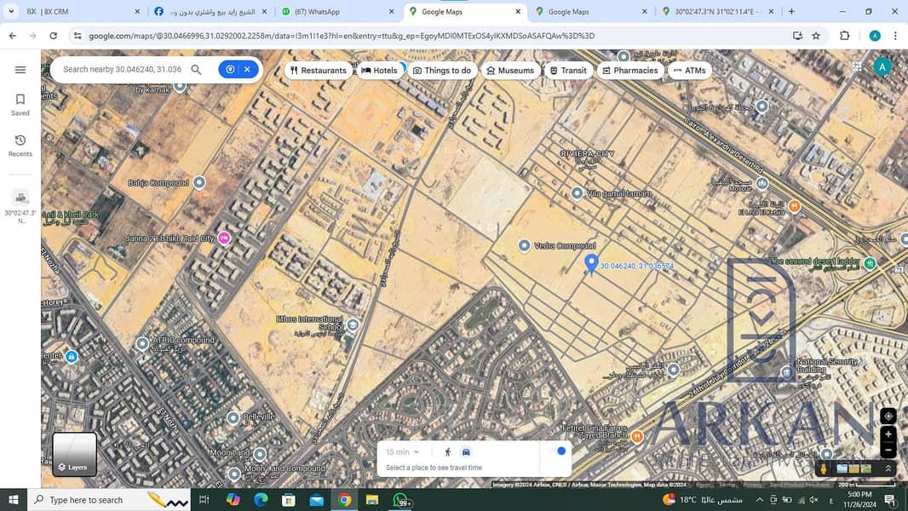Filter map by Restaurants
The width and height of the screenshot is (908, 511).
pos(319,71)
